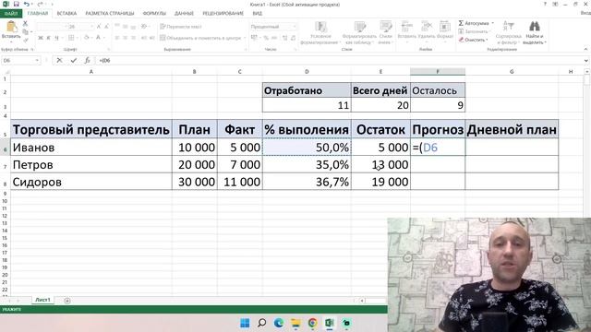Click the Вставить cells icon
This screenshot has height=332, width=591.
tap(406, 27)
